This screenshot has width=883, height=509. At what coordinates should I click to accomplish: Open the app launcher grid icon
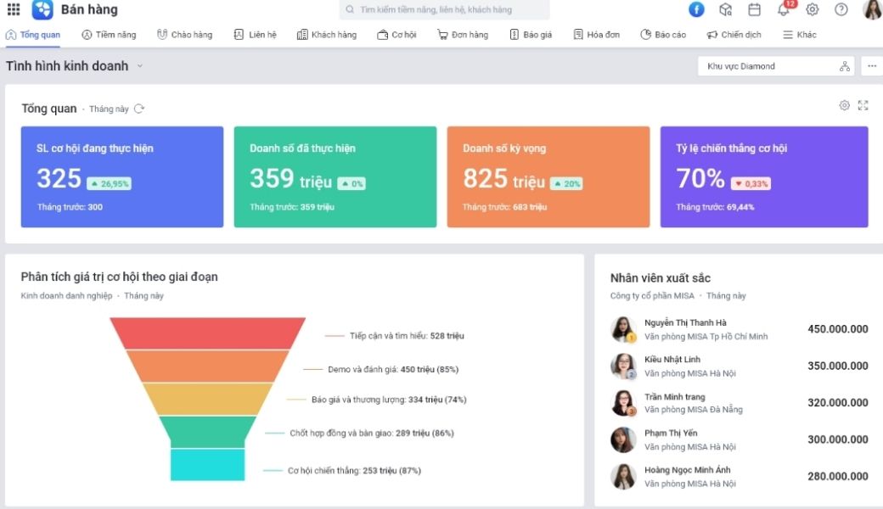[x=14, y=9]
